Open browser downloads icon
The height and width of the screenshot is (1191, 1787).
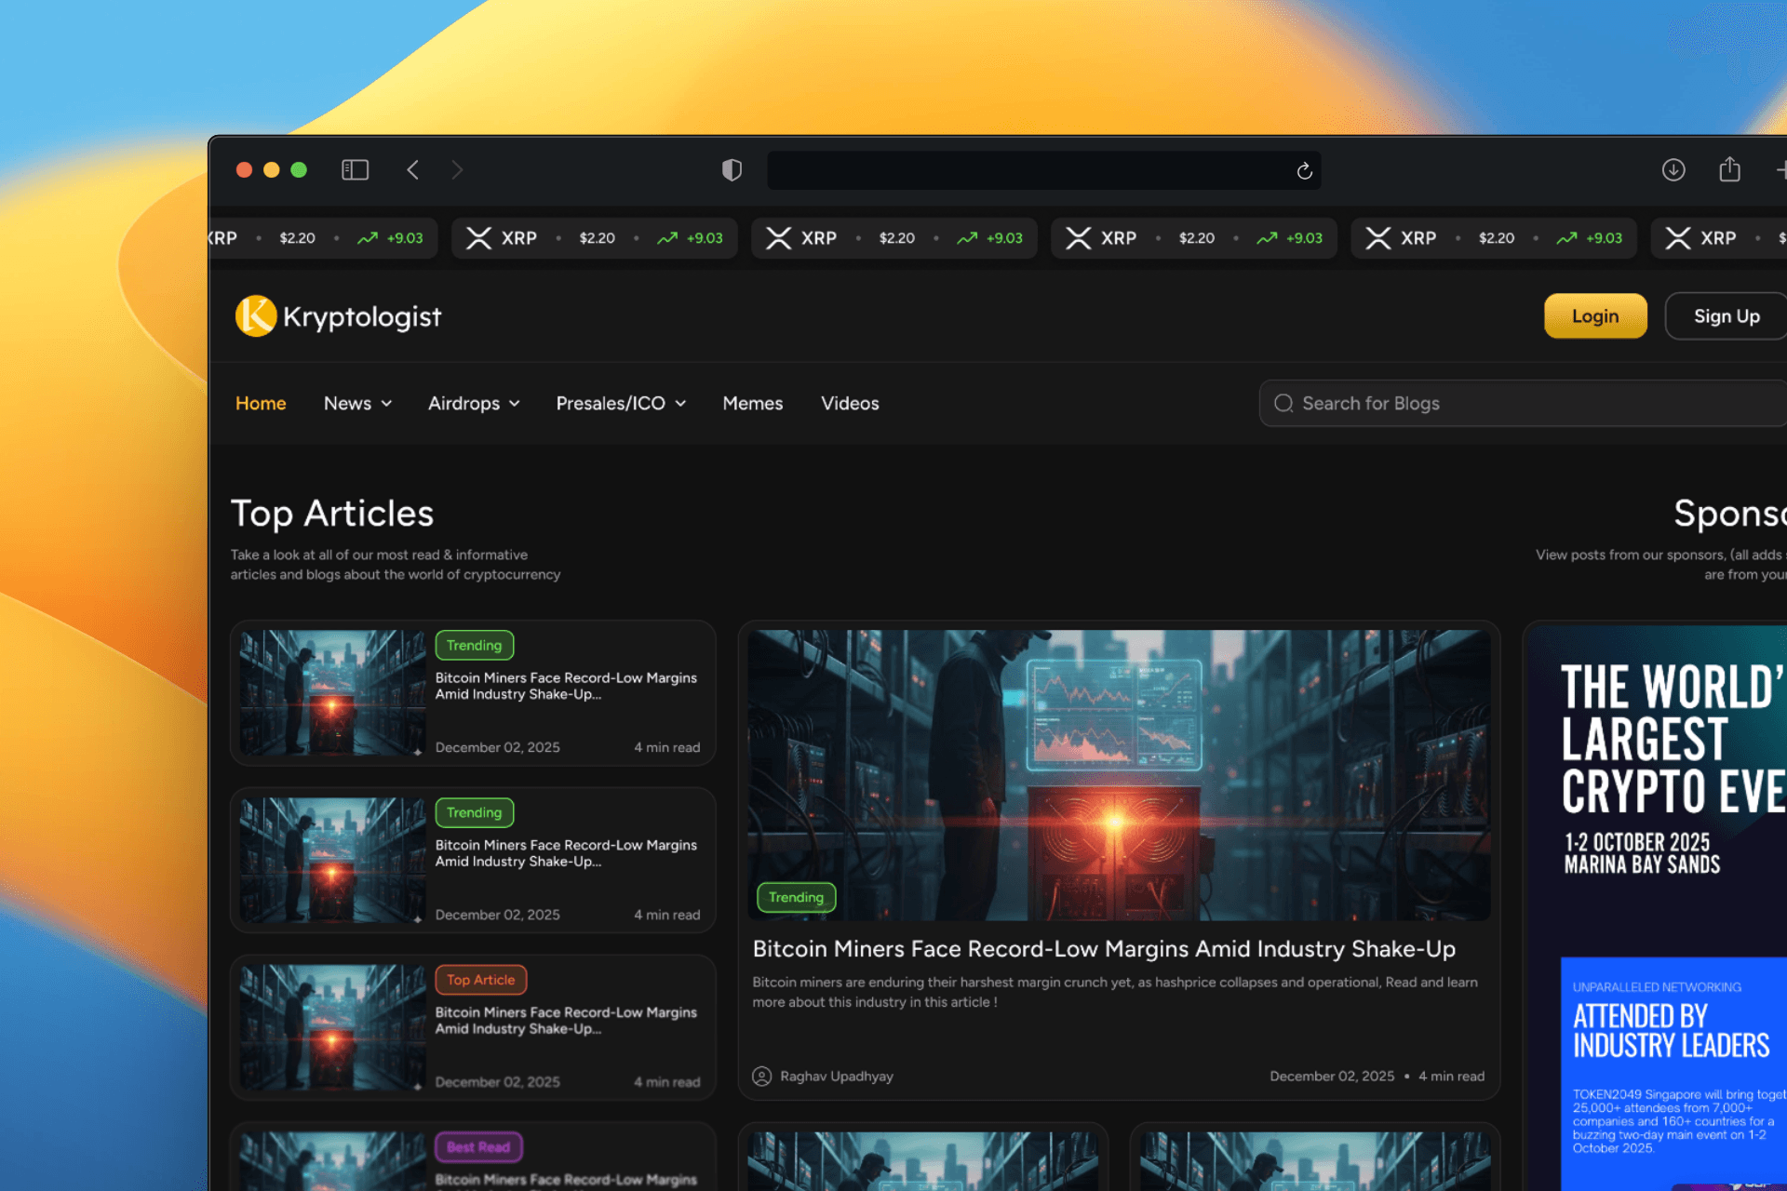1673,169
